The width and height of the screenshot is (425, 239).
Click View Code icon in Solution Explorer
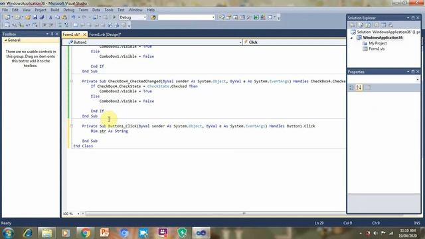377,25
